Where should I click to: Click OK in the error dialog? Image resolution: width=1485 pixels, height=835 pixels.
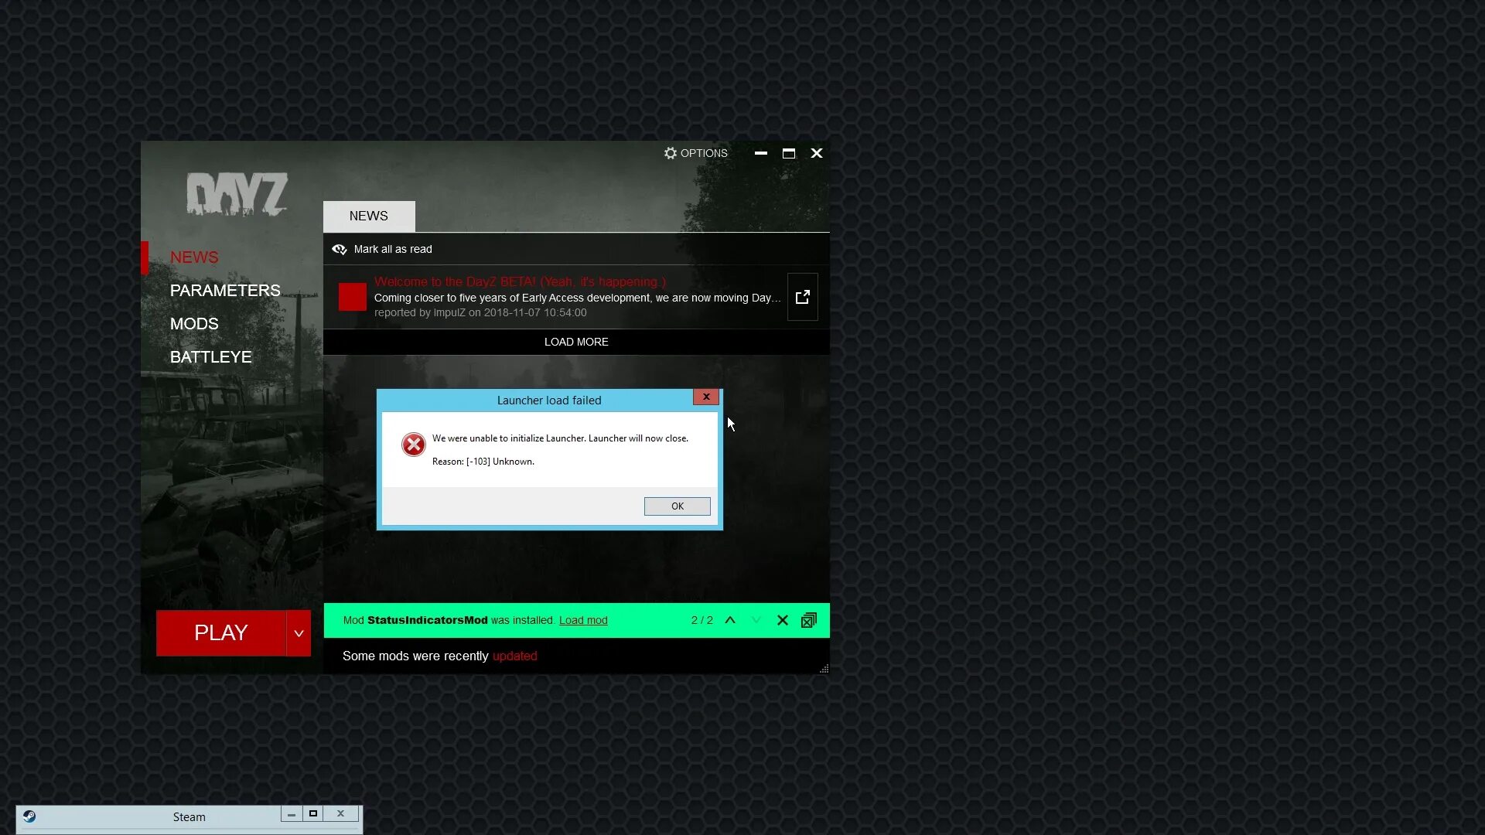coord(678,506)
